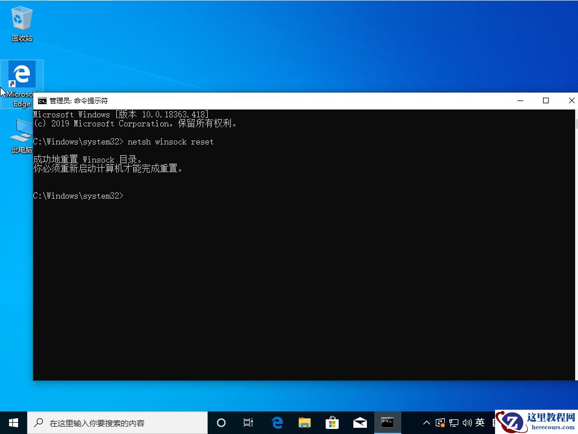Expand hidden system tray icons
This screenshot has width=578, height=434.
pyautogui.click(x=426, y=422)
